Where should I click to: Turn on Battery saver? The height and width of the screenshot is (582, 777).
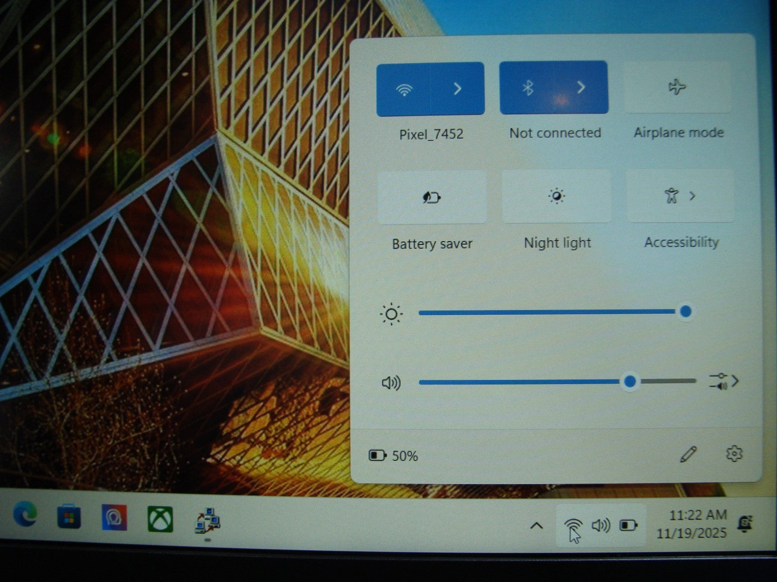pos(431,197)
